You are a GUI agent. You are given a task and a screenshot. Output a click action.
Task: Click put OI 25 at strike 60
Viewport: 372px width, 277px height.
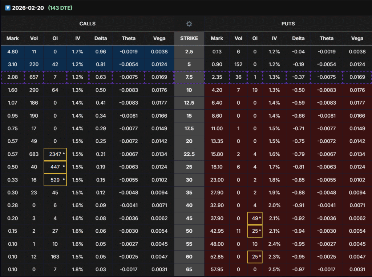click(x=255, y=257)
